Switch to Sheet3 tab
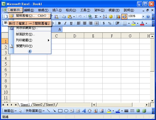156x120 pixels. point(50,105)
